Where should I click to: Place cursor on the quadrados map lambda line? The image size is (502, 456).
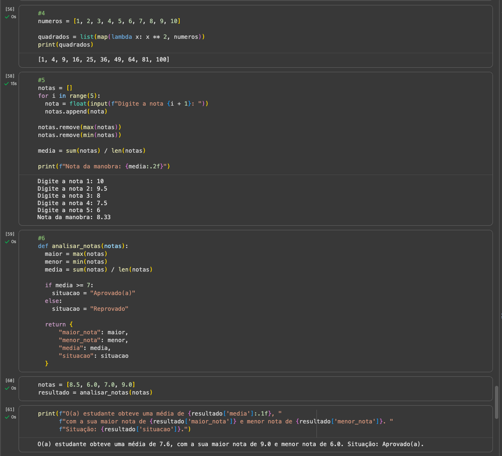[121, 37]
